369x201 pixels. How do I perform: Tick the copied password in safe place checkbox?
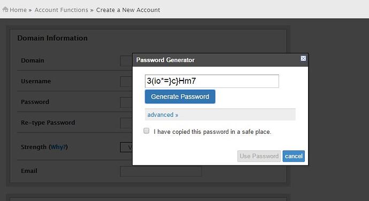coord(147,131)
